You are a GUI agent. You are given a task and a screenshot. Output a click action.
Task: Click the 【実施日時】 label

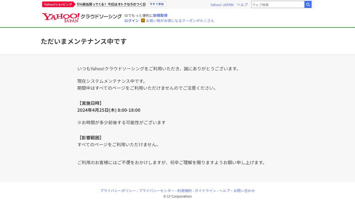coord(90,103)
